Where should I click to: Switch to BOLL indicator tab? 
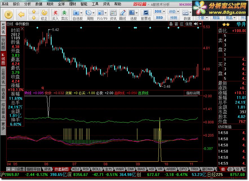pos(97,169)
